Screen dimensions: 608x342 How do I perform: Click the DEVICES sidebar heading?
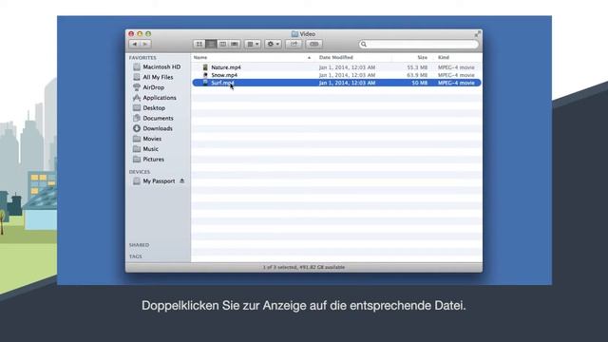[x=140, y=172]
